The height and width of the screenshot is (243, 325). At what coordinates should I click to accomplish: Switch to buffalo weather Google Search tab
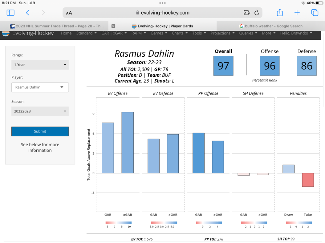point(271,26)
